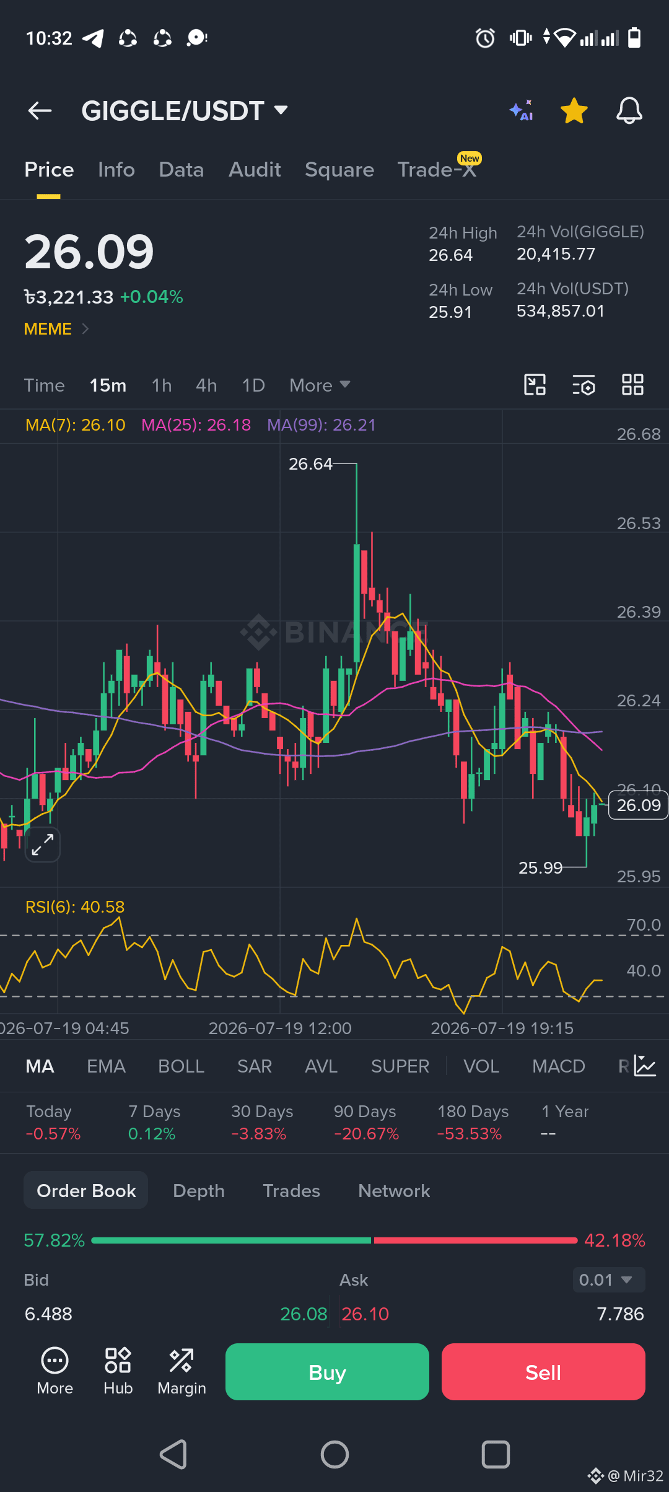Open price alerts bell icon
The height and width of the screenshot is (1492, 669).
[x=629, y=111]
